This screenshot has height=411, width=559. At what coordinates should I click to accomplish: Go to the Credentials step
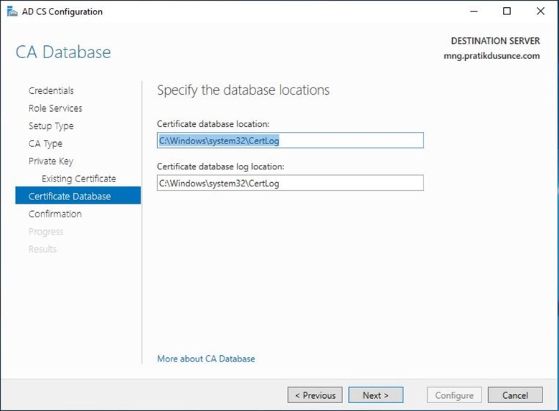click(52, 90)
